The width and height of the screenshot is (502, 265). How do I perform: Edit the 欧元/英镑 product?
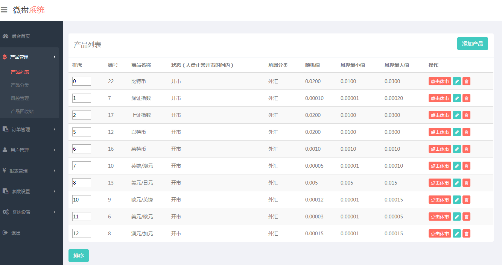point(457,200)
